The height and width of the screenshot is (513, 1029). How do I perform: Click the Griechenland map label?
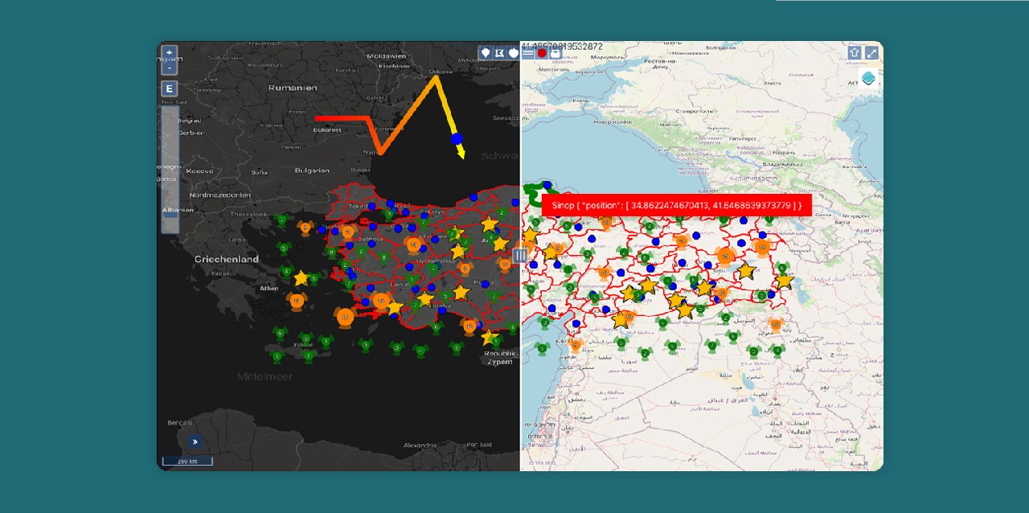tap(227, 259)
